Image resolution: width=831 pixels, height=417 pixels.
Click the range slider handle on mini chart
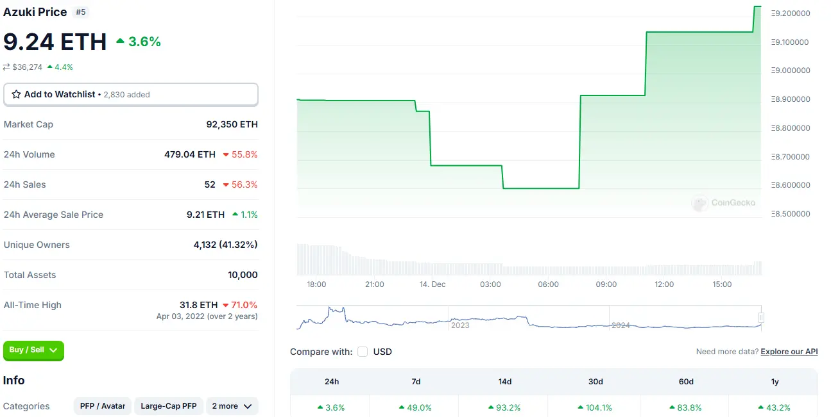tap(761, 318)
